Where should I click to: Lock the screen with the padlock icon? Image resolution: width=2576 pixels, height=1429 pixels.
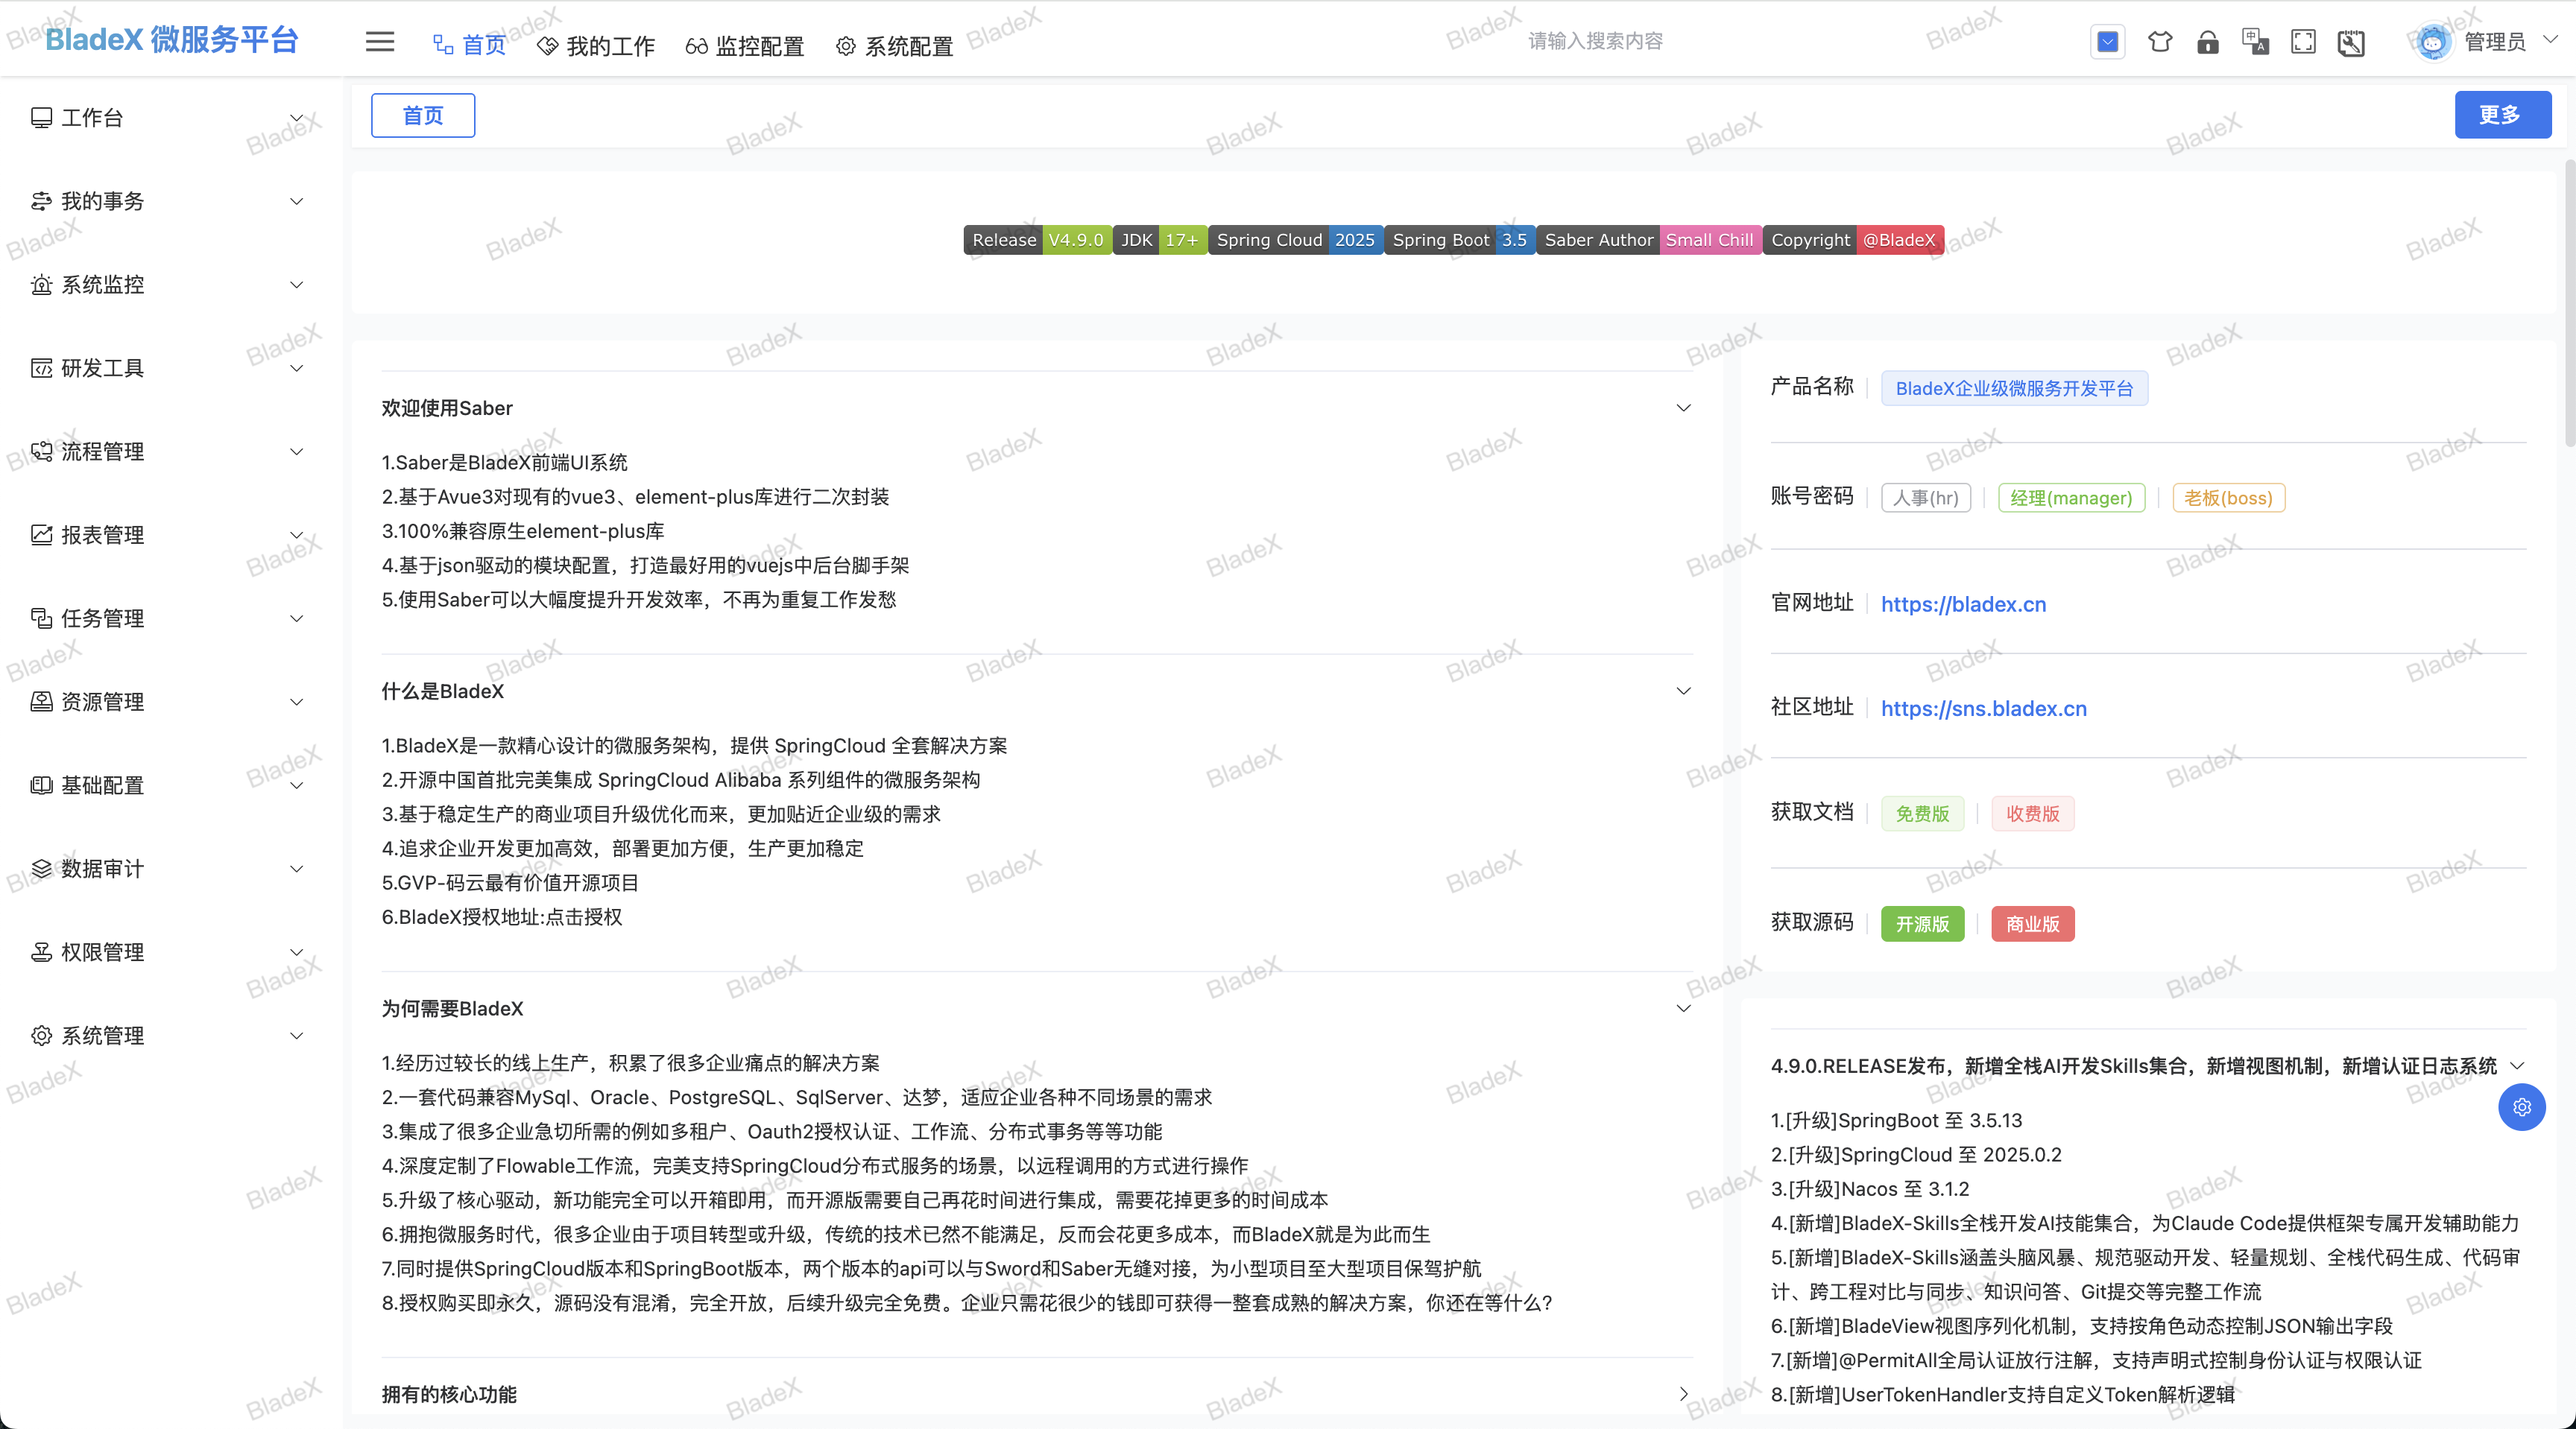tap(2208, 42)
